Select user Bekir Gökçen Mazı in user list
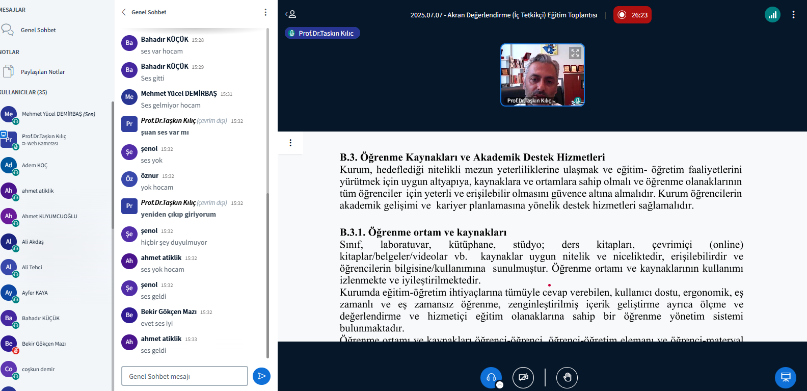 (x=55, y=344)
